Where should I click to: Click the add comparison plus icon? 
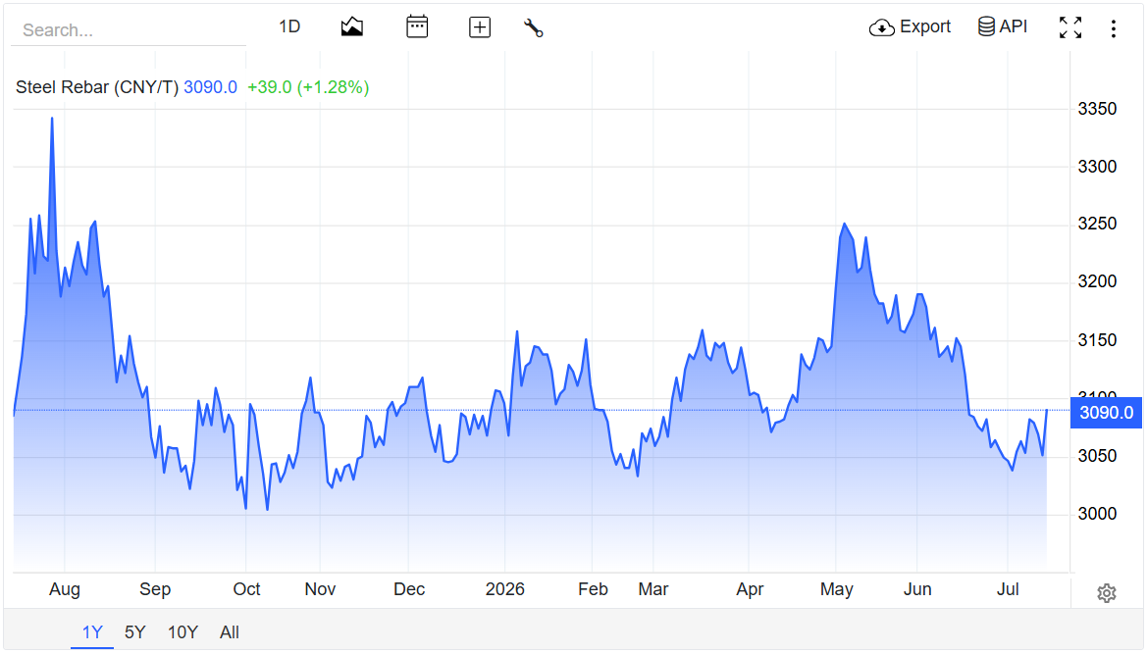[480, 27]
